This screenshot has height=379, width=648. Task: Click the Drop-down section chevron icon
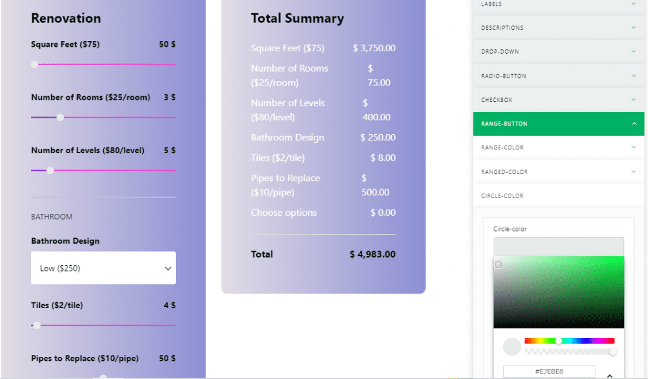(x=633, y=52)
